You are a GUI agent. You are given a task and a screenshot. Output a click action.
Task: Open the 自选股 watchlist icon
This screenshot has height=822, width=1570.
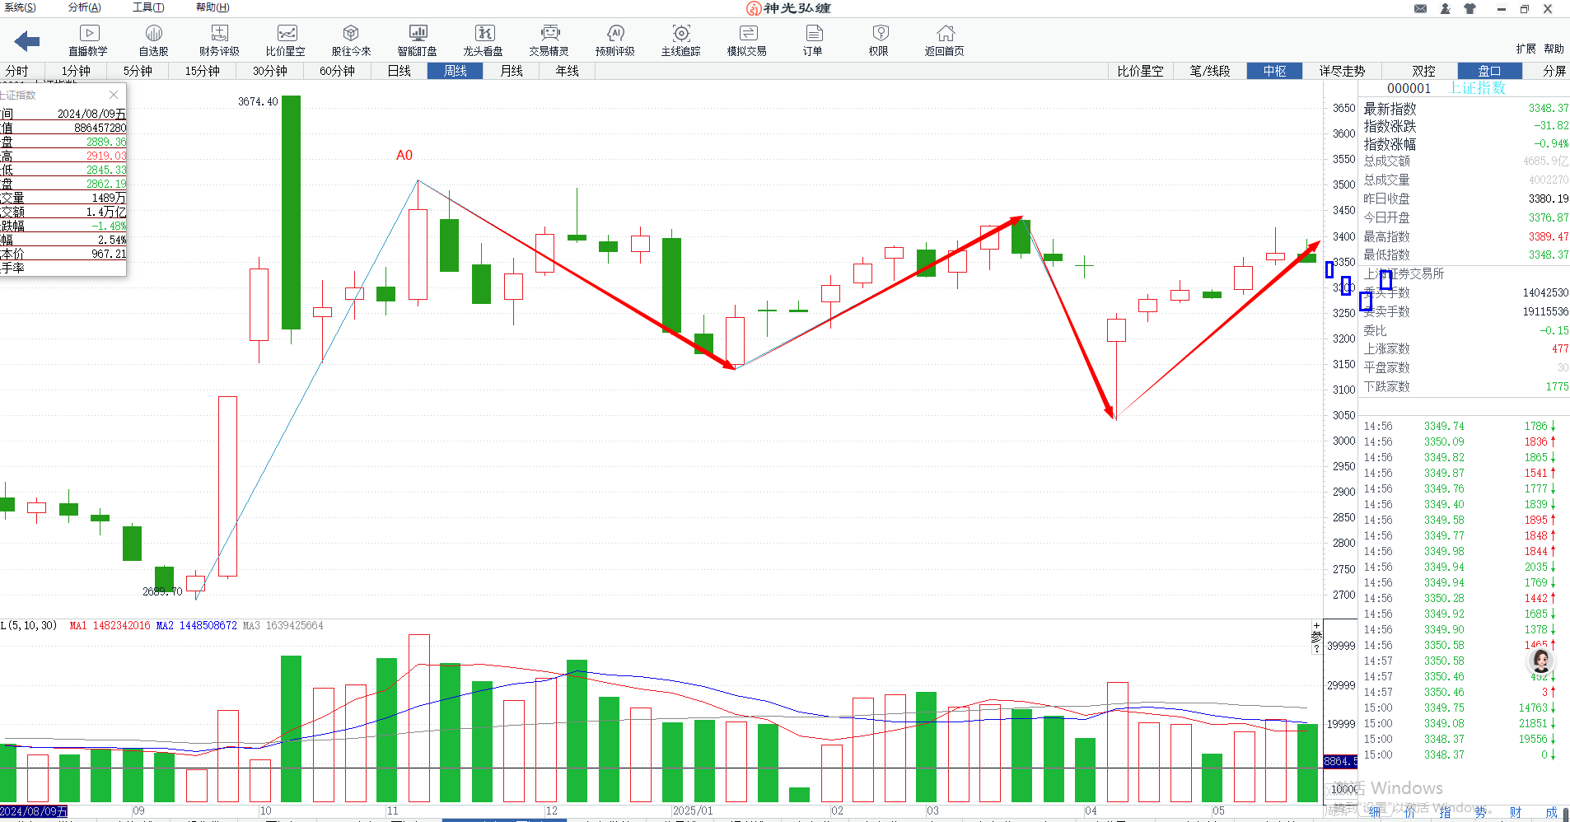[153, 40]
